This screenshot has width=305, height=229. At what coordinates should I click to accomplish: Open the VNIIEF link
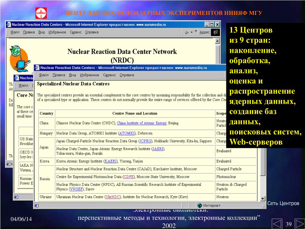(77, 189)
